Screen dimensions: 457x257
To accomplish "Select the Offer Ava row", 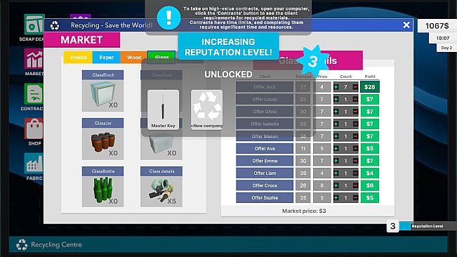I will click(x=265, y=148).
